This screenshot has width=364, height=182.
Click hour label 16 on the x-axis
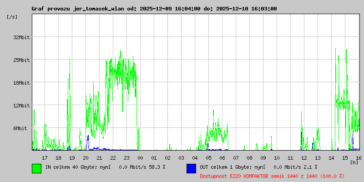coord(359,158)
